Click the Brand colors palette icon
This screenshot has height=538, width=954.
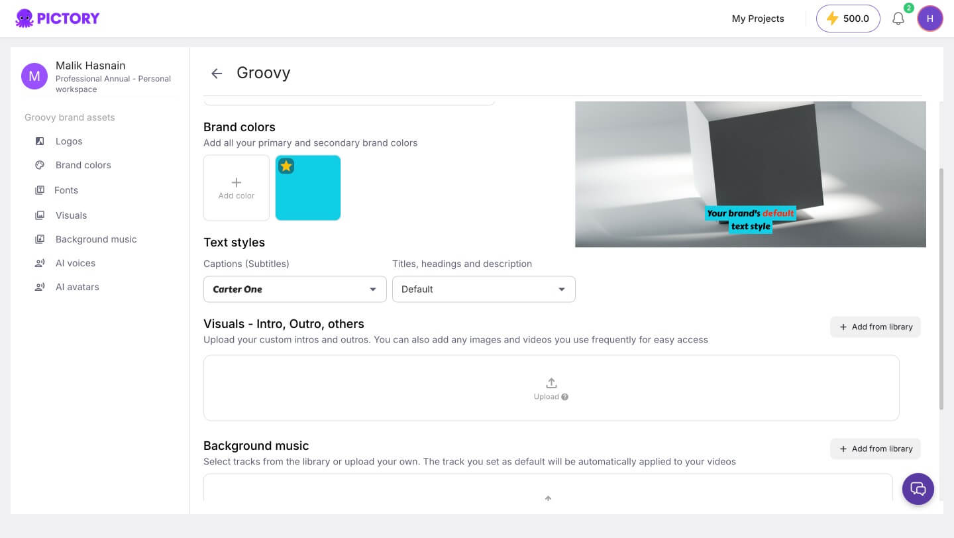click(40, 165)
